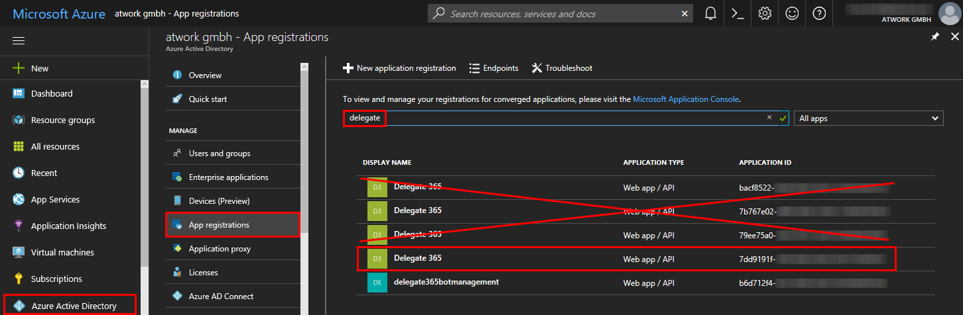The width and height of the screenshot is (963, 315).
Task: Open the settings gear icon
Action: point(765,13)
